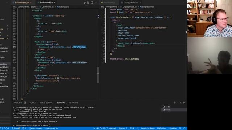Click Go Live in status bar
The image size is (232, 130).
click(x=161, y=129)
